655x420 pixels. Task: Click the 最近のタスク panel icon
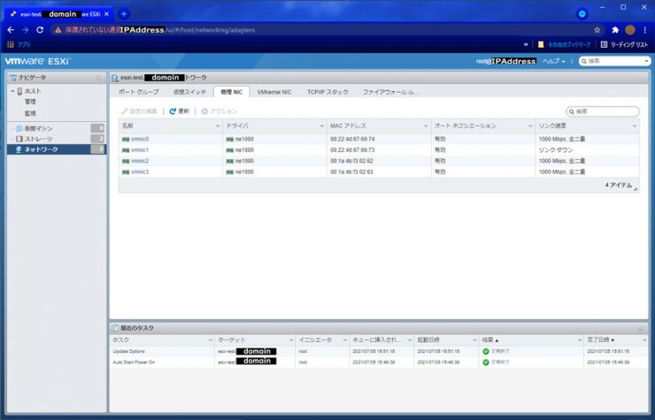coord(115,328)
